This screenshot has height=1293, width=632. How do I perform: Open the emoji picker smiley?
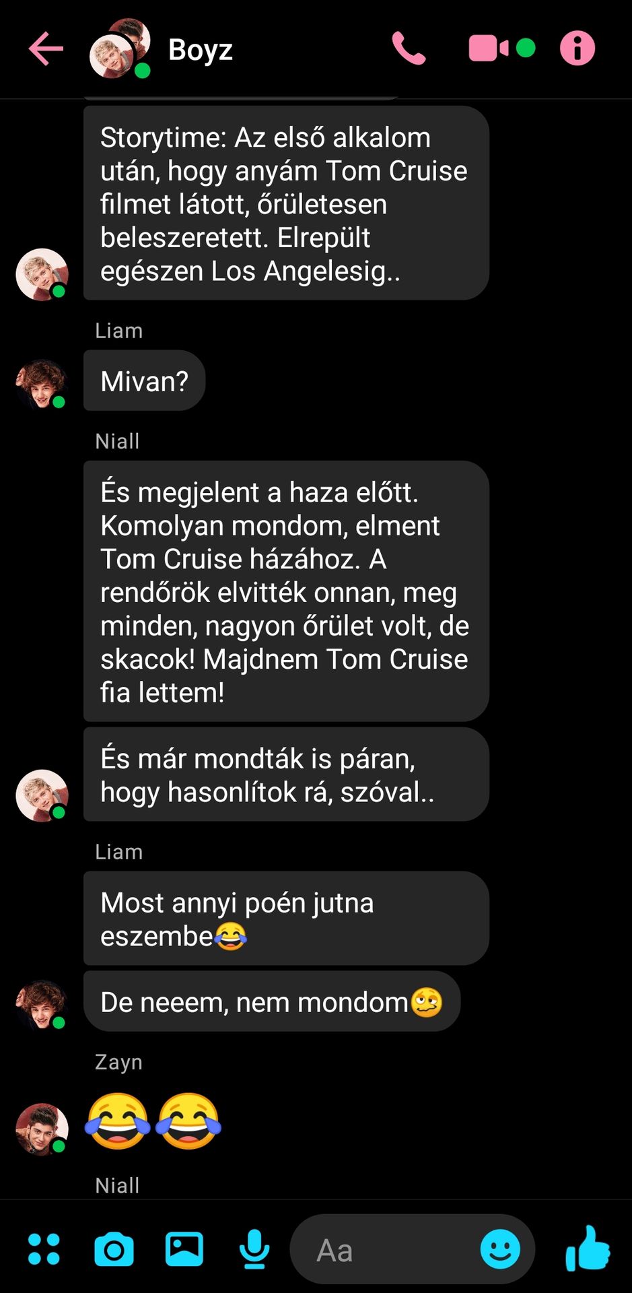point(500,1249)
